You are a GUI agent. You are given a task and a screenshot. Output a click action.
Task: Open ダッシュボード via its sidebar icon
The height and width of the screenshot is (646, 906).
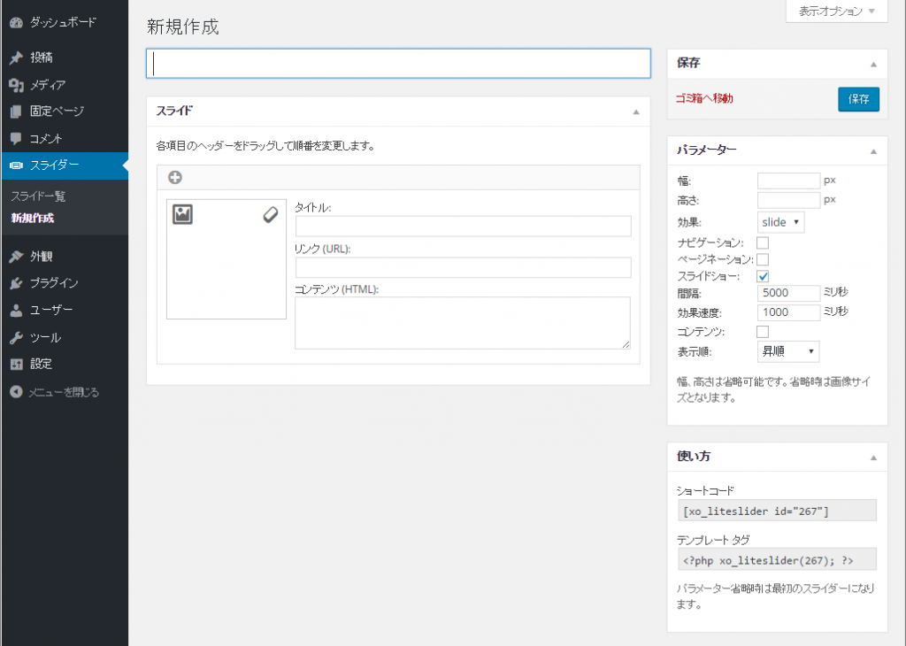point(16,22)
